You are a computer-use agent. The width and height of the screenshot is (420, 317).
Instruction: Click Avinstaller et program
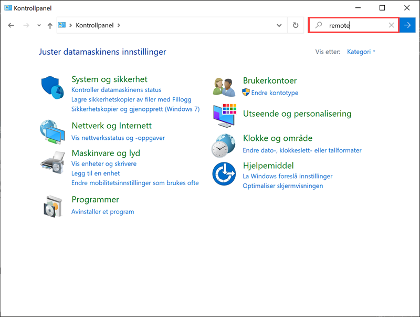pos(102,212)
